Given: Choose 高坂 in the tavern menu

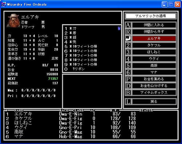Looking at the screenshot, I should (x=154, y=65).
